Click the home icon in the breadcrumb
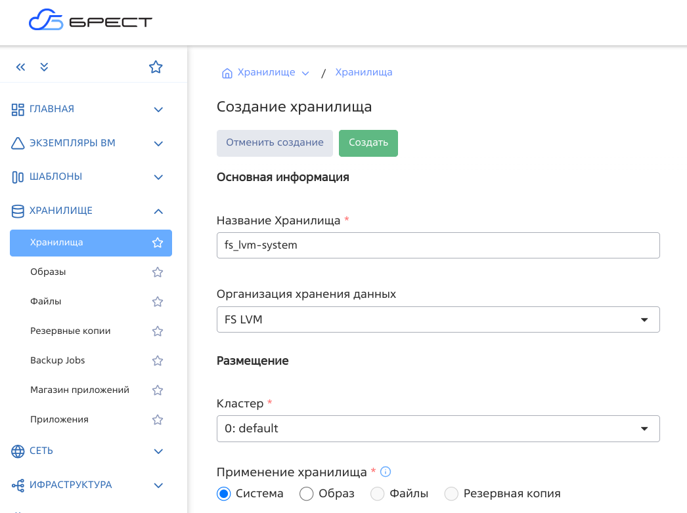Screen dimensions: 687x513 coord(226,72)
